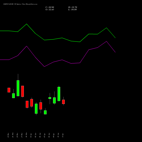The height and width of the screenshot is (142, 142).
Task: Select the red 27 Mar candlestick
Action: tap(22, 91)
